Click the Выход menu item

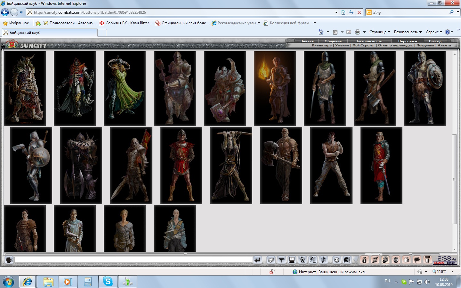tap(435, 41)
